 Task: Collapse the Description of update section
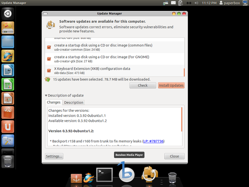coord(46,95)
